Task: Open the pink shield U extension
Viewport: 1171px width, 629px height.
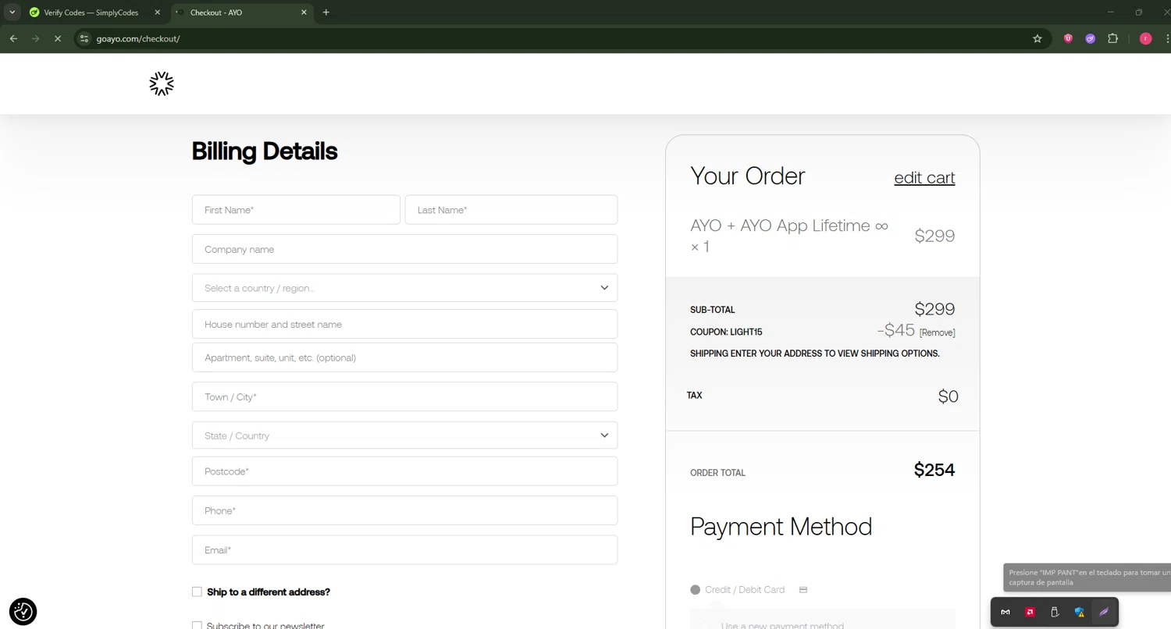Action: (x=1068, y=38)
